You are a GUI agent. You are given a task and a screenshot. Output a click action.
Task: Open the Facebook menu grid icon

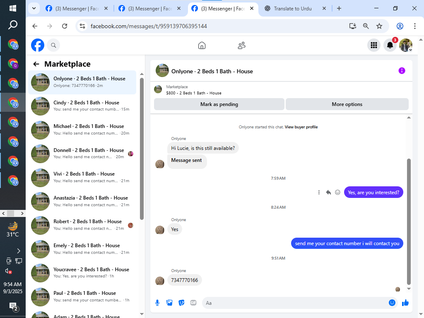[374, 45]
